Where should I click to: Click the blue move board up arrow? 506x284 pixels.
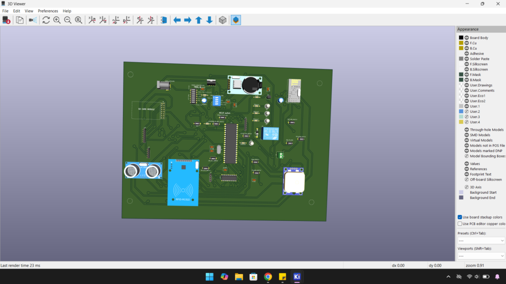199,20
